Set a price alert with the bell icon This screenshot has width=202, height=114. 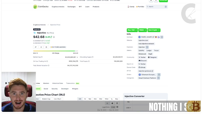click(x=41, y=47)
